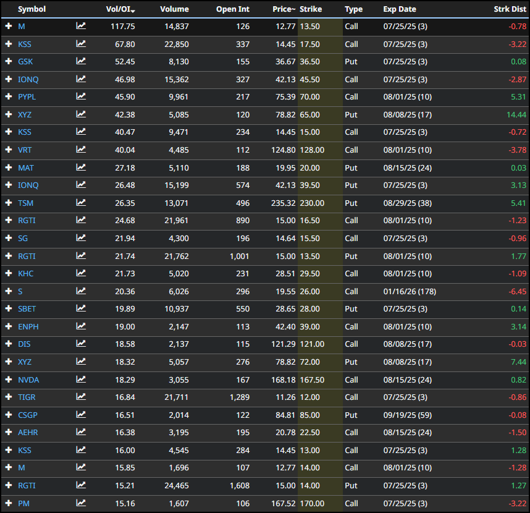The height and width of the screenshot is (513, 530).
Task: Select expiration date 09/19/25 (59)
Action: point(407,415)
